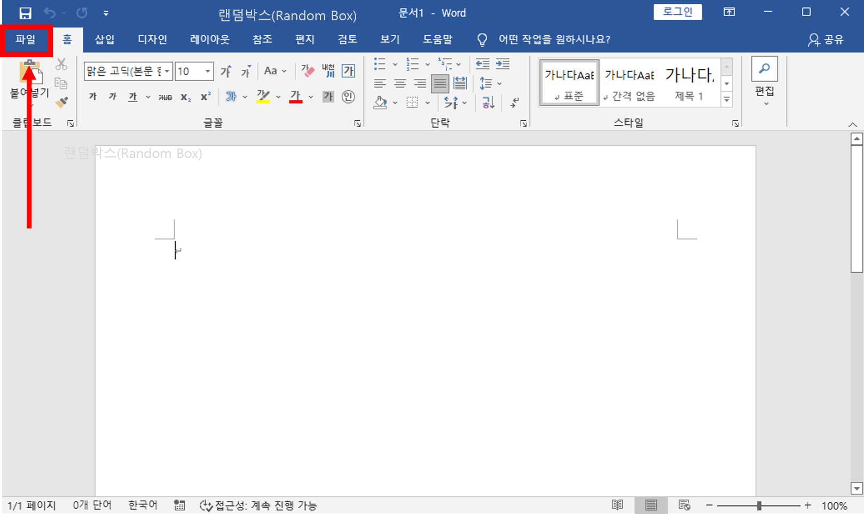The height and width of the screenshot is (514, 864).
Task: Open the Aa change case dropdown
Action: [276, 70]
